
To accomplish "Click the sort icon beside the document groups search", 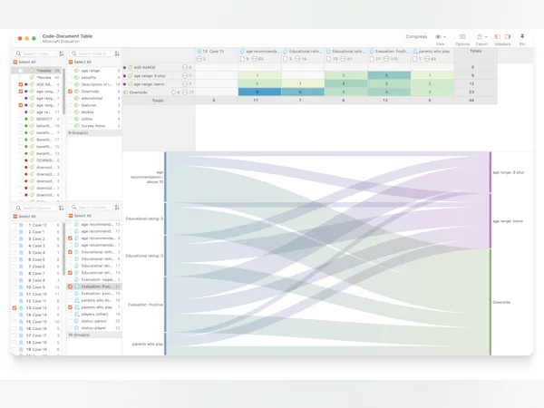I will tap(117, 207).
